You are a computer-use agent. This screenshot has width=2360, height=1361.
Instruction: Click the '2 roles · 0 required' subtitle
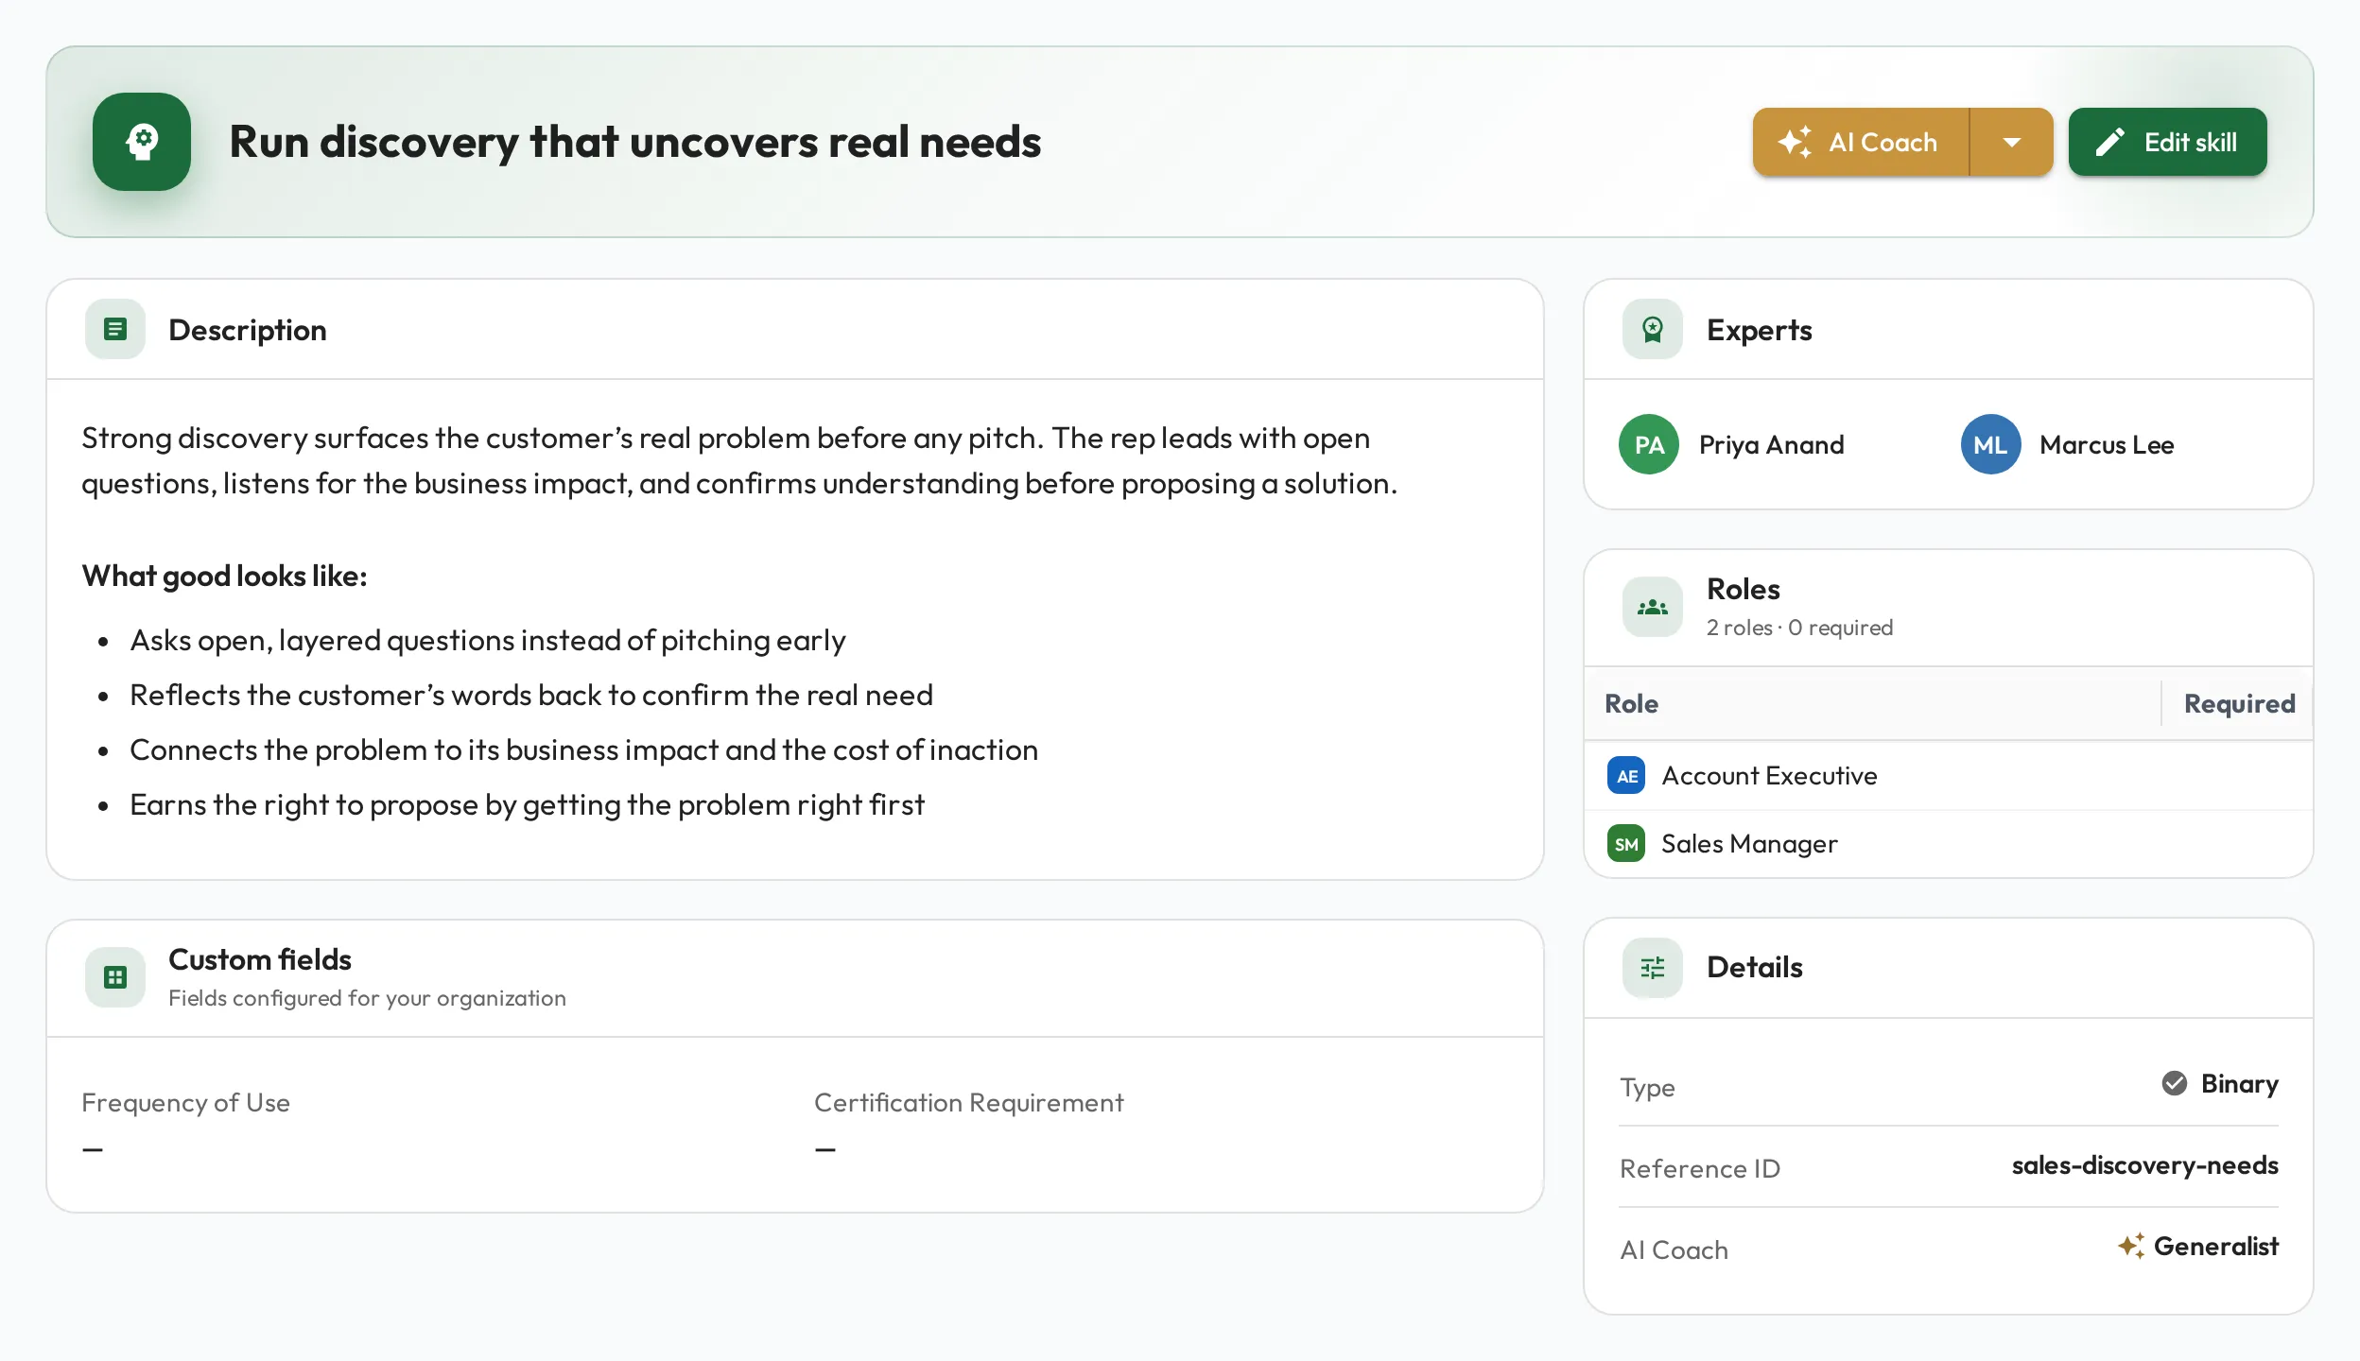[1799, 628]
